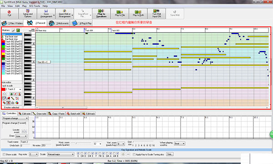Open the Setup and Options icon
This screenshot has height=164, width=273.
click(28, 13)
